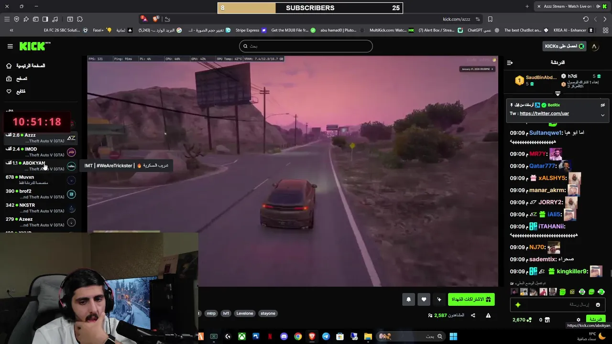The width and height of the screenshot is (612, 344).
Task: Open the browser extensions puzzle icon
Action: pos(80,19)
